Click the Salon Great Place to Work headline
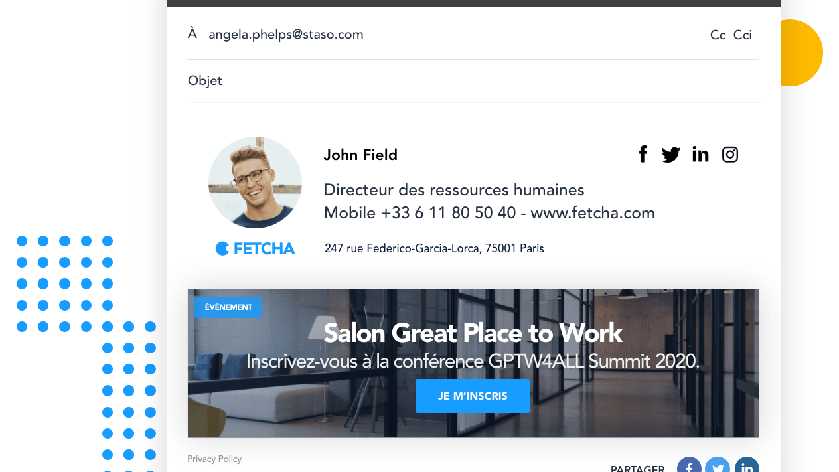The image size is (839, 472). pos(473,333)
